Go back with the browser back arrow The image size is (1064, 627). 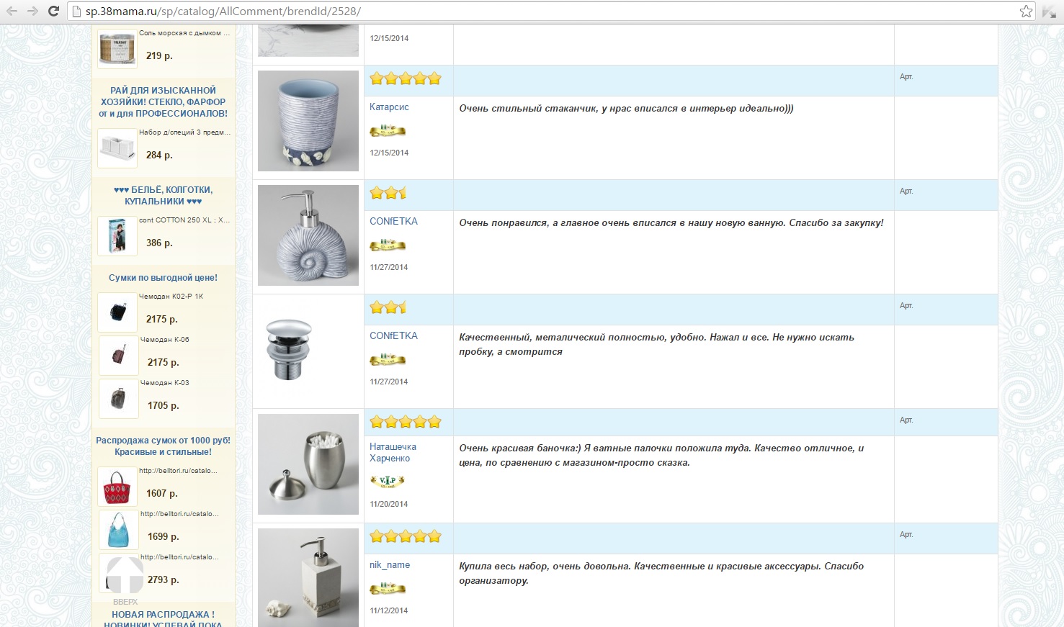tap(12, 11)
